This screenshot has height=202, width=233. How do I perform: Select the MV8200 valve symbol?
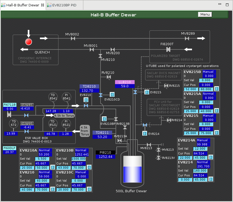tap(113, 49)
